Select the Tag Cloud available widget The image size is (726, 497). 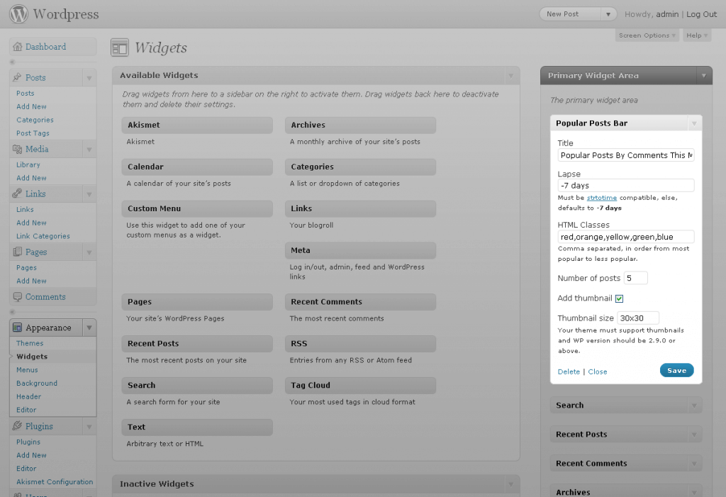coord(360,386)
